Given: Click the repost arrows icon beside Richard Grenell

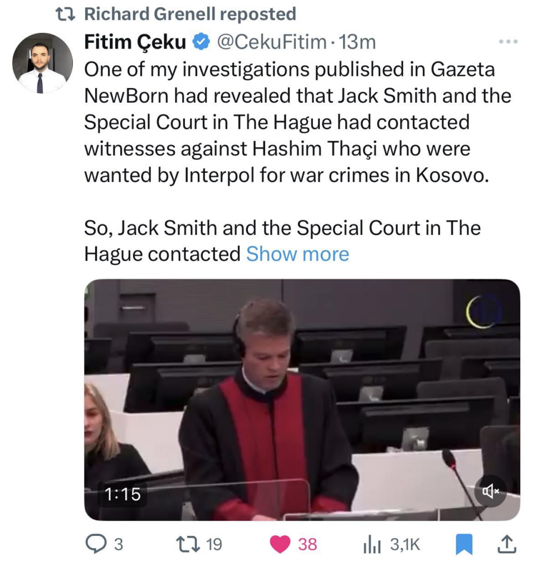Looking at the screenshot, I should (x=65, y=14).
